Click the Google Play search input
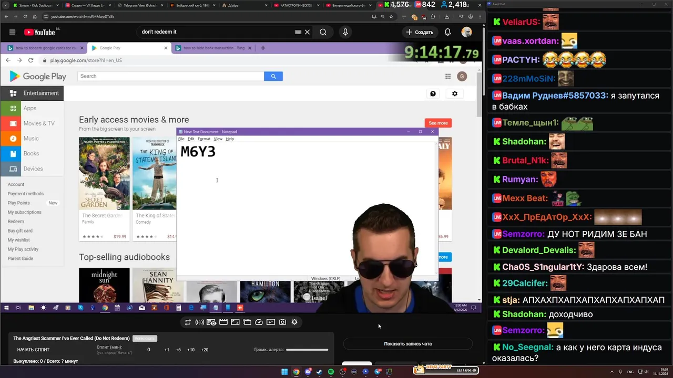The image size is (673, 378). tap(170, 76)
